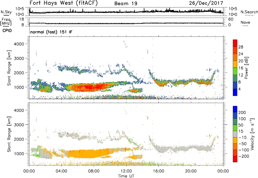Click the Slant Range label of velocity panel
258x178 pixels.
(9, 134)
